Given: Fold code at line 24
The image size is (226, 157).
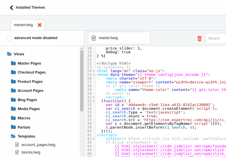Looking at the screenshot, I should click(94, 71).
